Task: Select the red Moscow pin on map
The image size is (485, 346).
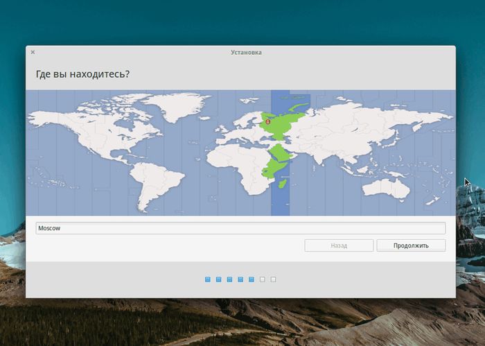Action: point(268,122)
